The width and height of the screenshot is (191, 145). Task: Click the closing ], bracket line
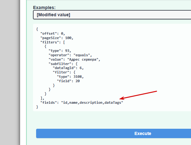pyautogui.click(x=42, y=98)
